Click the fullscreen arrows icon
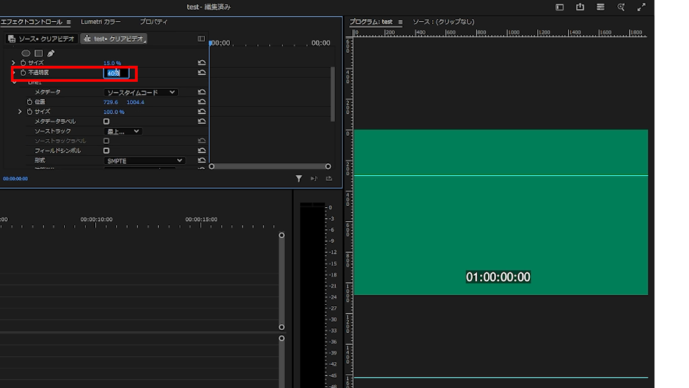 (x=641, y=7)
